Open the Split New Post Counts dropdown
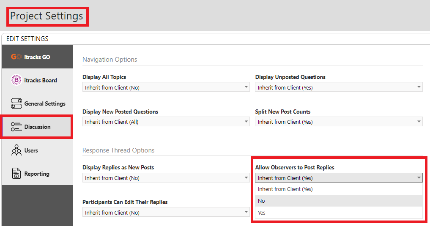 click(339, 122)
